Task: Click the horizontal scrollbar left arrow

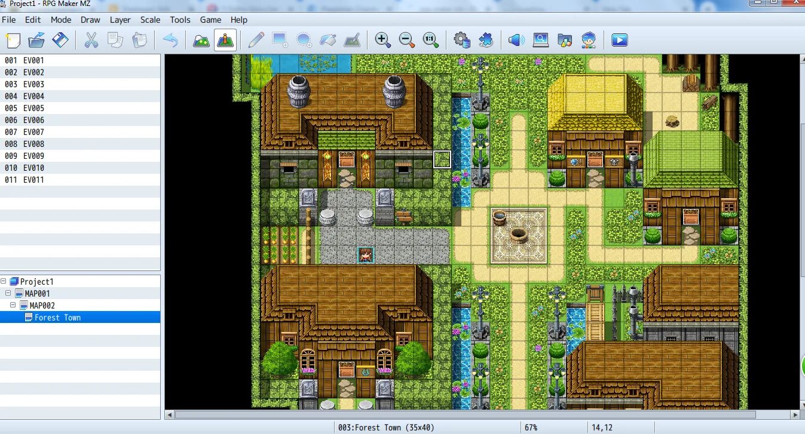Action: 170,414
